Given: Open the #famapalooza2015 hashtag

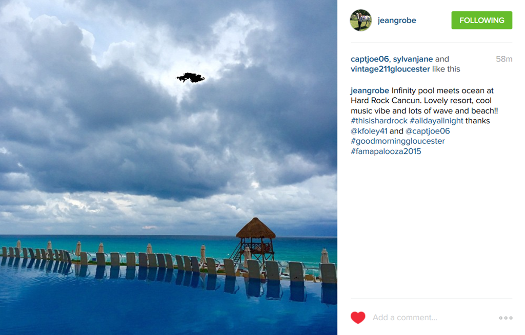Looking at the screenshot, I should pyautogui.click(x=386, y=151).
